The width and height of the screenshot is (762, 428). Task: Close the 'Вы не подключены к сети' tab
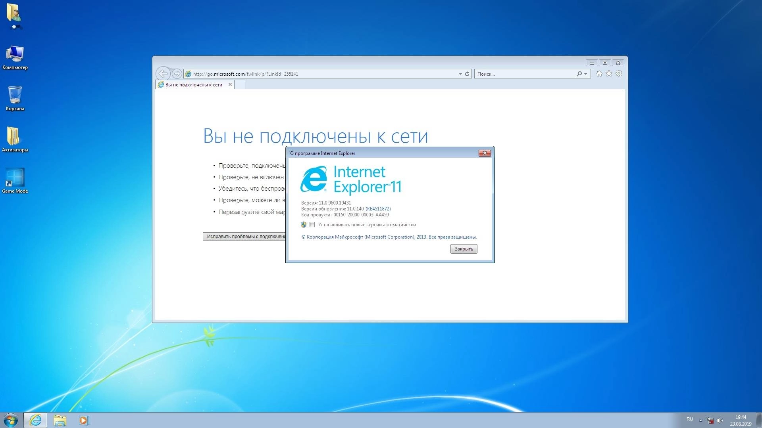click(x=230, y=84)
